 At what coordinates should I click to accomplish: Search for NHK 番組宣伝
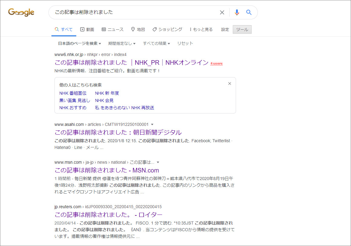(73, 93)
